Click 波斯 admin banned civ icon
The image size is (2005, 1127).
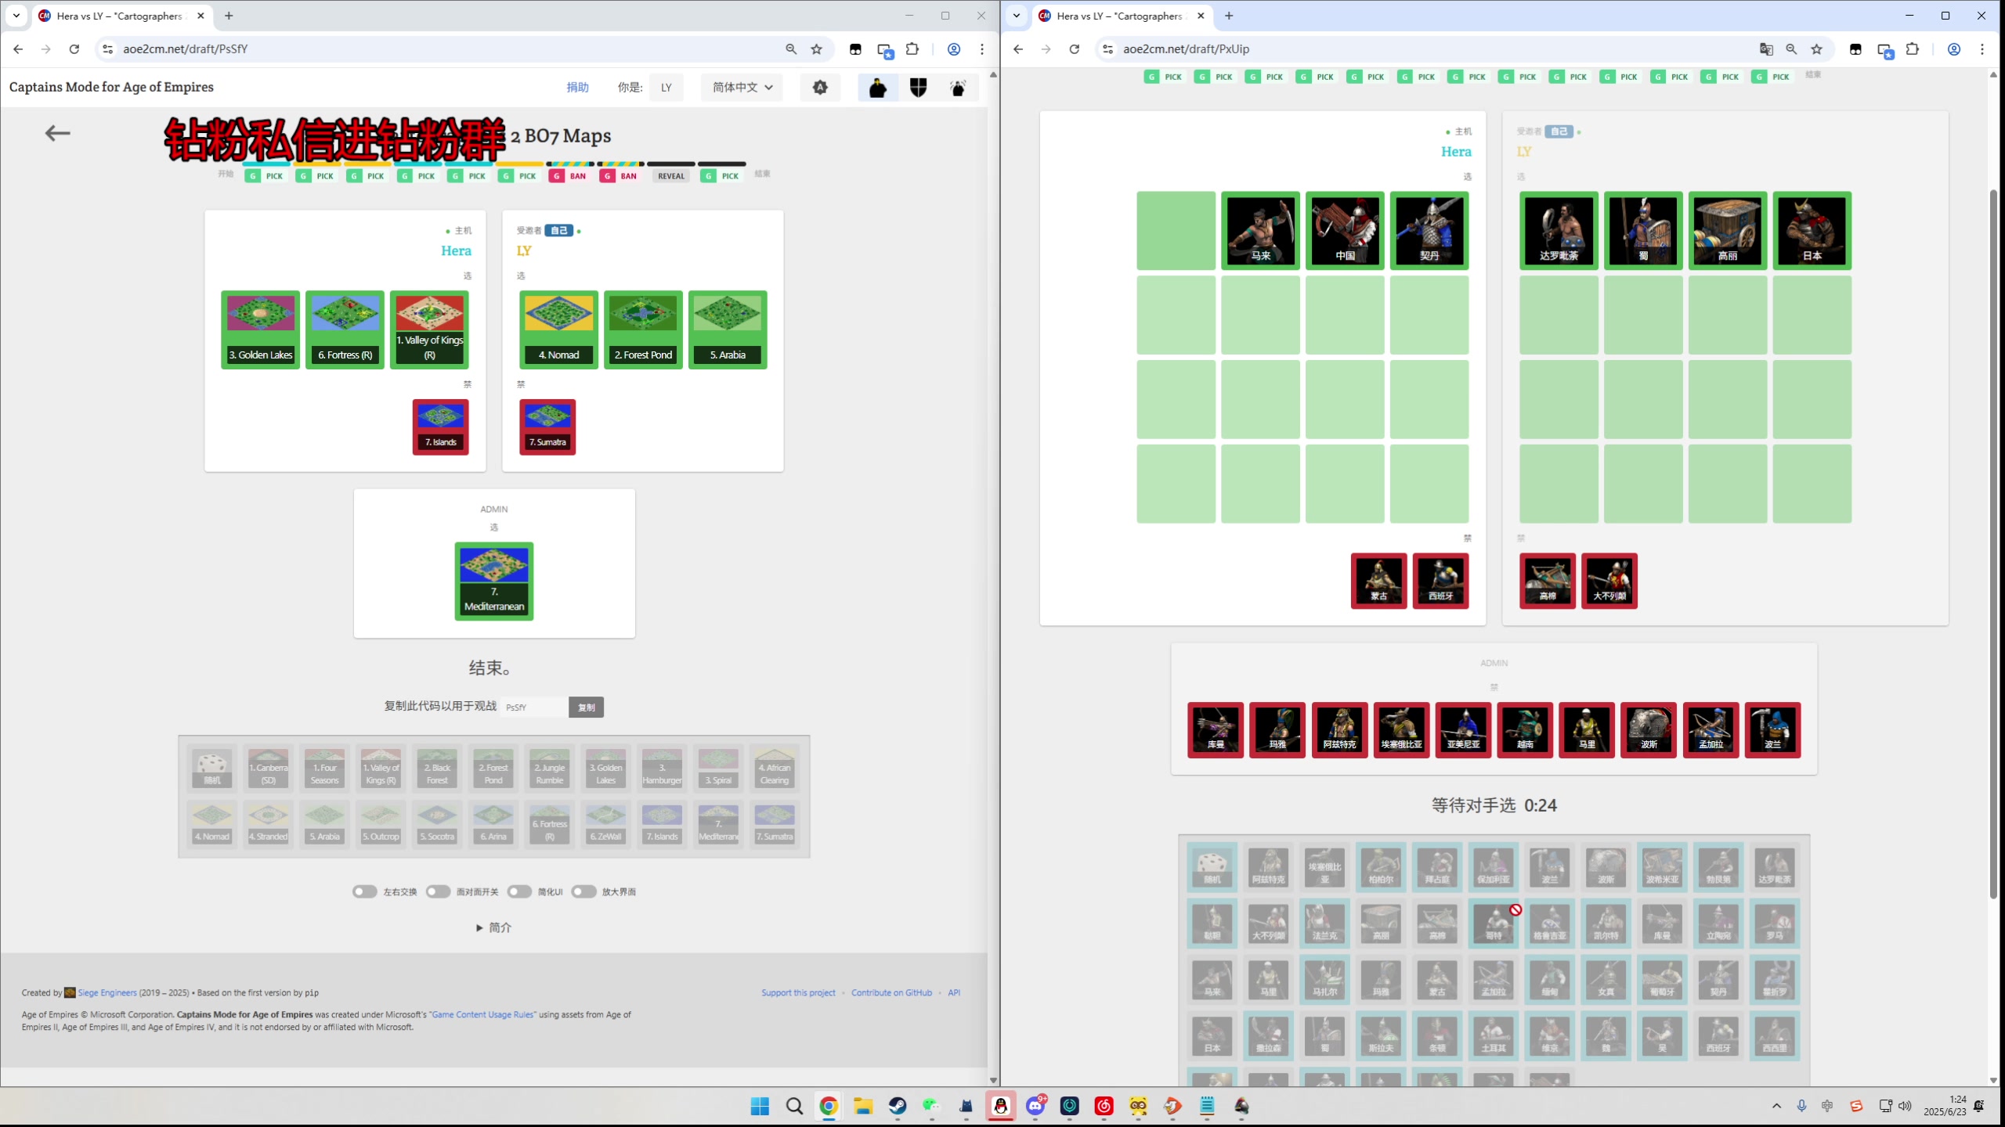pos(1649,730)
